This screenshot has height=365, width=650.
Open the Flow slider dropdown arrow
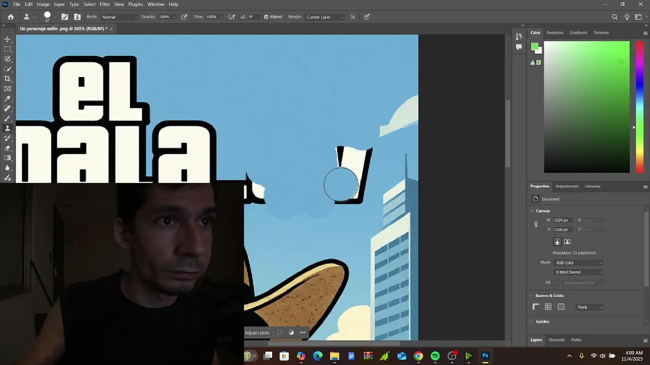pyautogui.click(x=221, y=17)
